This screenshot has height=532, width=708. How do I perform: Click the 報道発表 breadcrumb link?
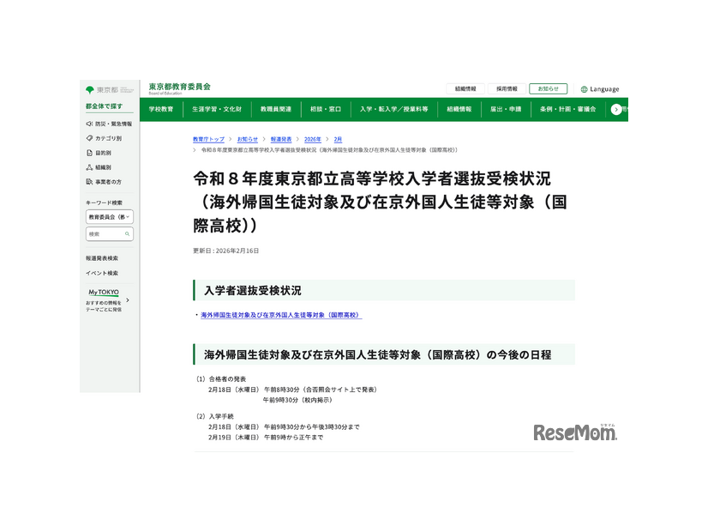point(277,133)
